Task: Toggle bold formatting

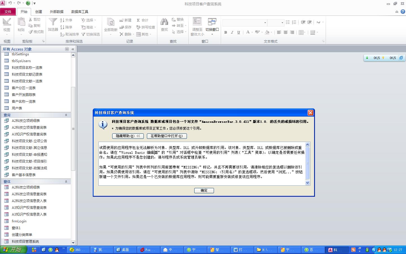Action: pos(226,32)
